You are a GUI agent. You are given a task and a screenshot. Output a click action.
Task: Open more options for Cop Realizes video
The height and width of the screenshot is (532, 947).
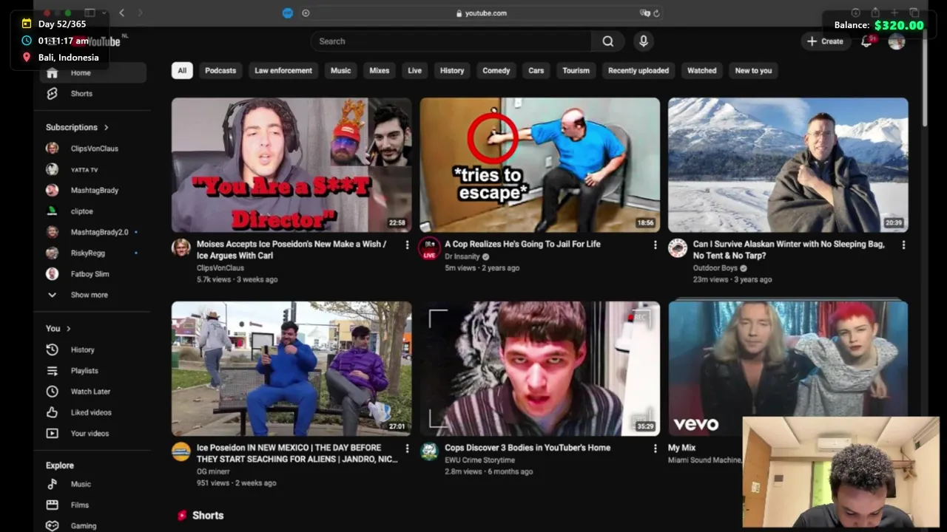pyautogui.click(x=655, y=245)
